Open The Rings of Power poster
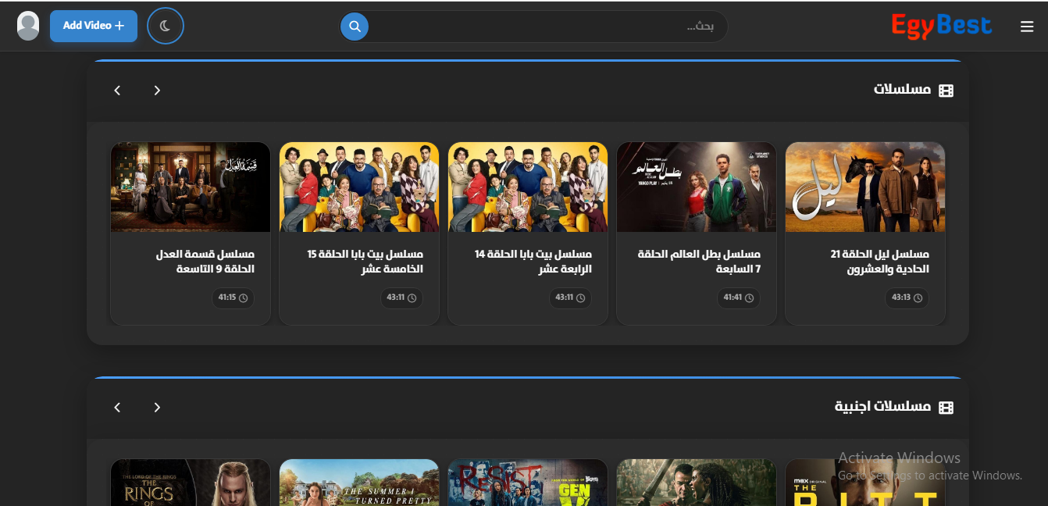The width and height of the screenshot is (1048, 506). point(191,483)
